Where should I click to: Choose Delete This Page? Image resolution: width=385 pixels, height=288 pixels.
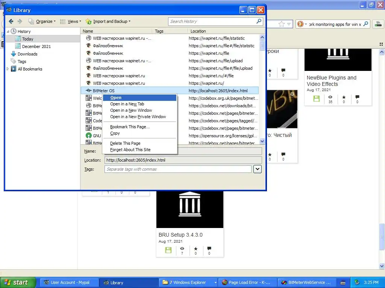(140, 143)
